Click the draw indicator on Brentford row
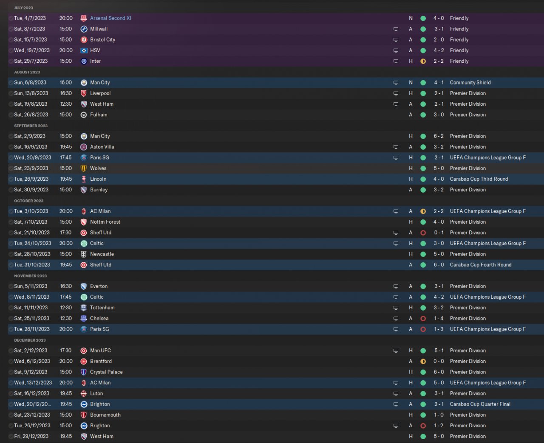 tap(423, 362)
